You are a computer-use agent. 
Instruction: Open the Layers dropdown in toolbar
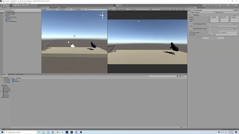[x=226, y=5]
